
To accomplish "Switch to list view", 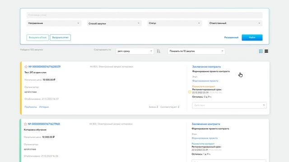I will click(x=266, y=51).
